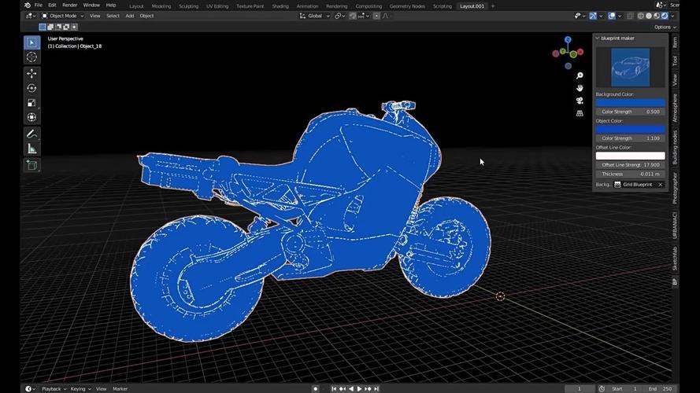700x393 pixels.
Task: Activate the 3D Cursor tool
Action: (31, 57)
